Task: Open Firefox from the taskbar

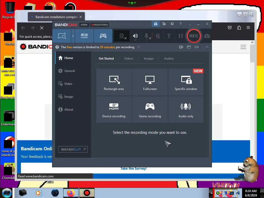Action: [71, 193]
